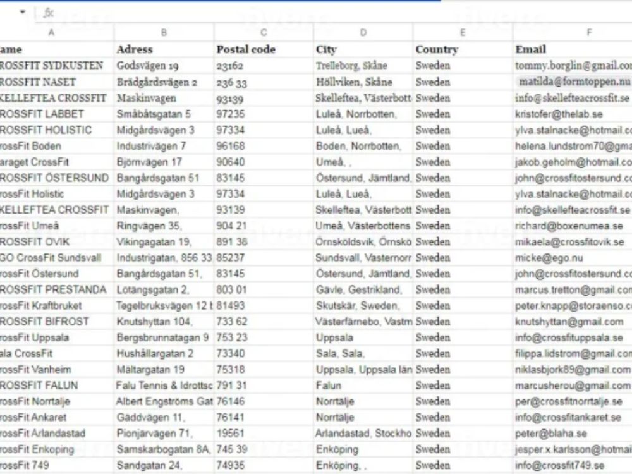Select city cell 'Höllviken, Skåne'

click(x=363, y=82)
